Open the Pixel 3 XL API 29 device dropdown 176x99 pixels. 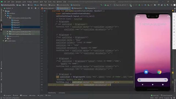(121, 5)
